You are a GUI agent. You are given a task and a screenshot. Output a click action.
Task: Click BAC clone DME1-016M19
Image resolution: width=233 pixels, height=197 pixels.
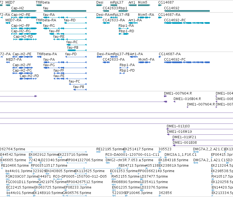point(179,132)
